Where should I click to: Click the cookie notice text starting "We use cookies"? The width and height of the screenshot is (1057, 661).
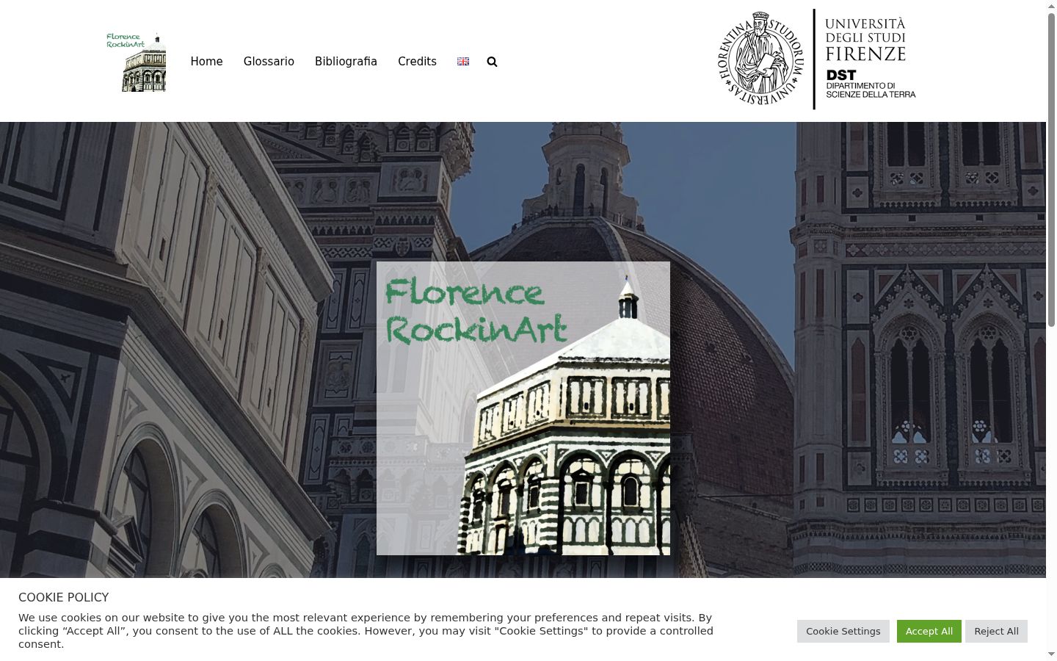click(366, 631)
